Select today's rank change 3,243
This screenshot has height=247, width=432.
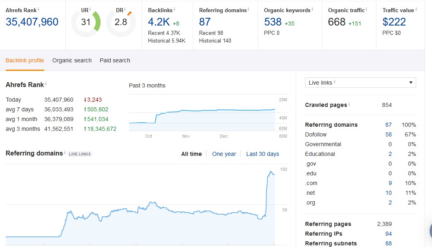[x=93, y=100]
